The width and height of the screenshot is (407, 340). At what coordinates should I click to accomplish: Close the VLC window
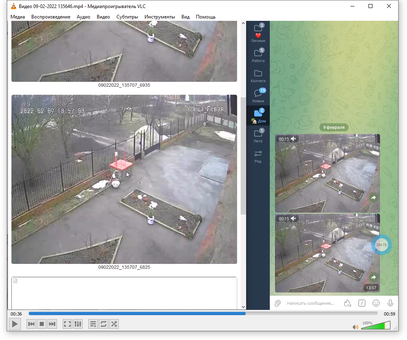click(x=389, y=6)
